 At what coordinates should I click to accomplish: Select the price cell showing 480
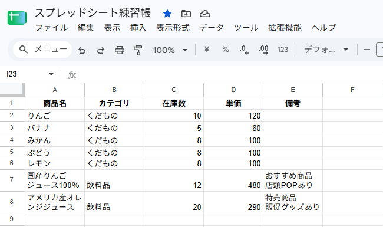[x=233, y=180]
